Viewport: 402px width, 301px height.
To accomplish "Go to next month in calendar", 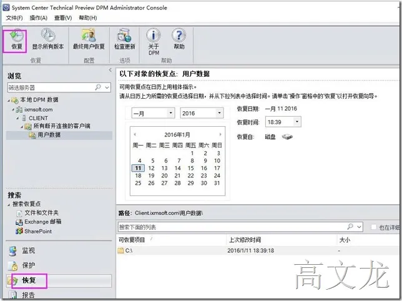I will [x=220, y=134].
